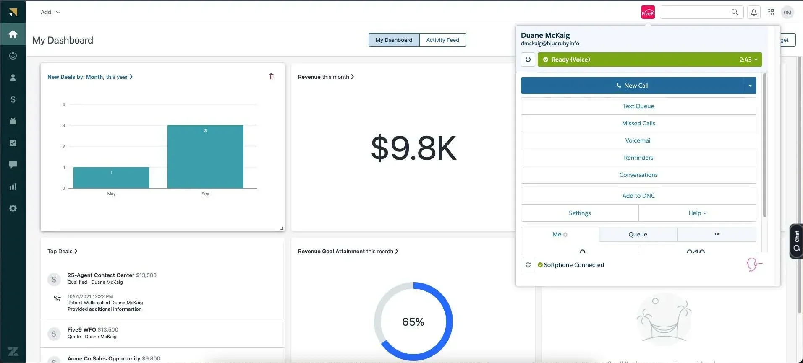
Task: Open Contacts person icon in sidebar
Action: click(x=13, y=78)
